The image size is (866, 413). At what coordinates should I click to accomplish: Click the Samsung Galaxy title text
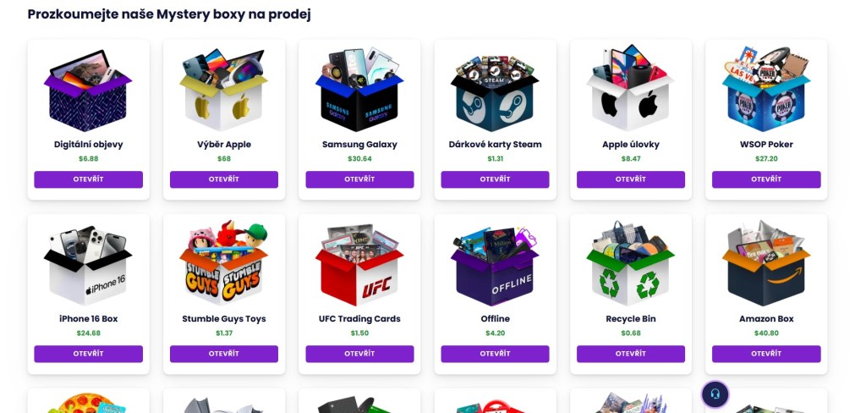point(359,145)
